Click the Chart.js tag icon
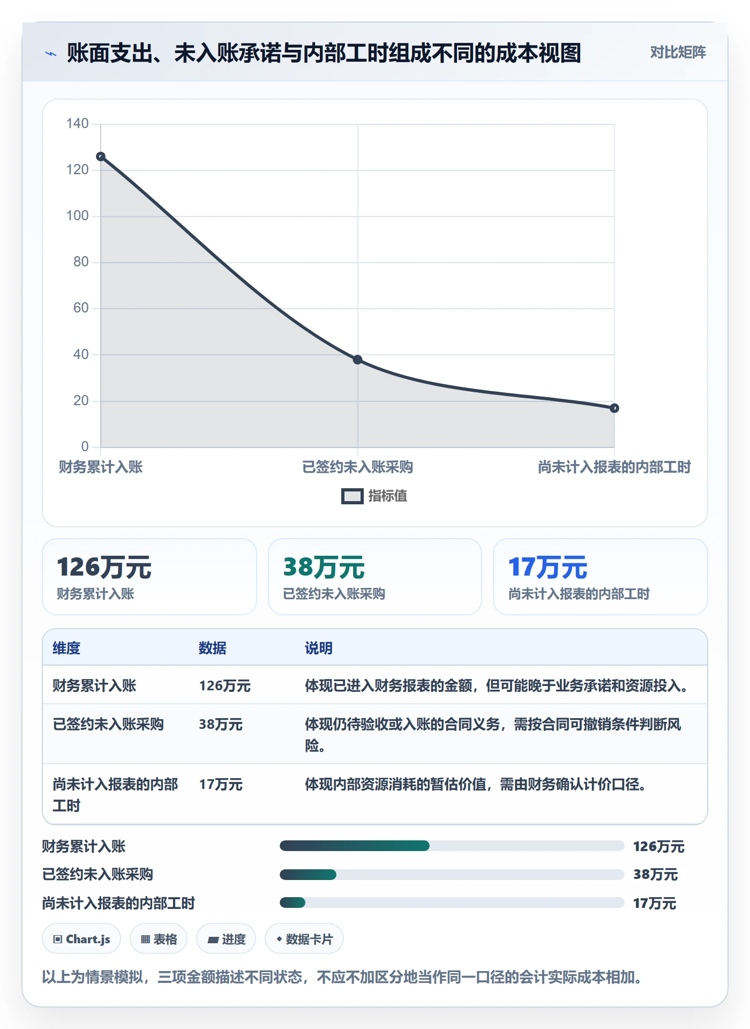The image size is (750, 1029). (57, 939)
